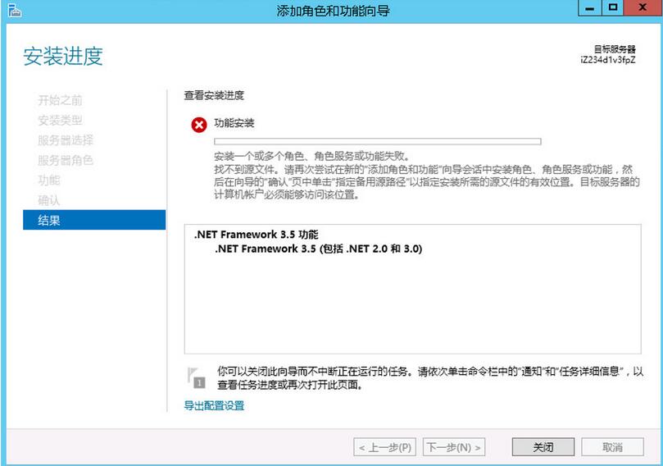Select the 服务器选择 step
This screenshot has width=663, height=466.
(66, 140)
